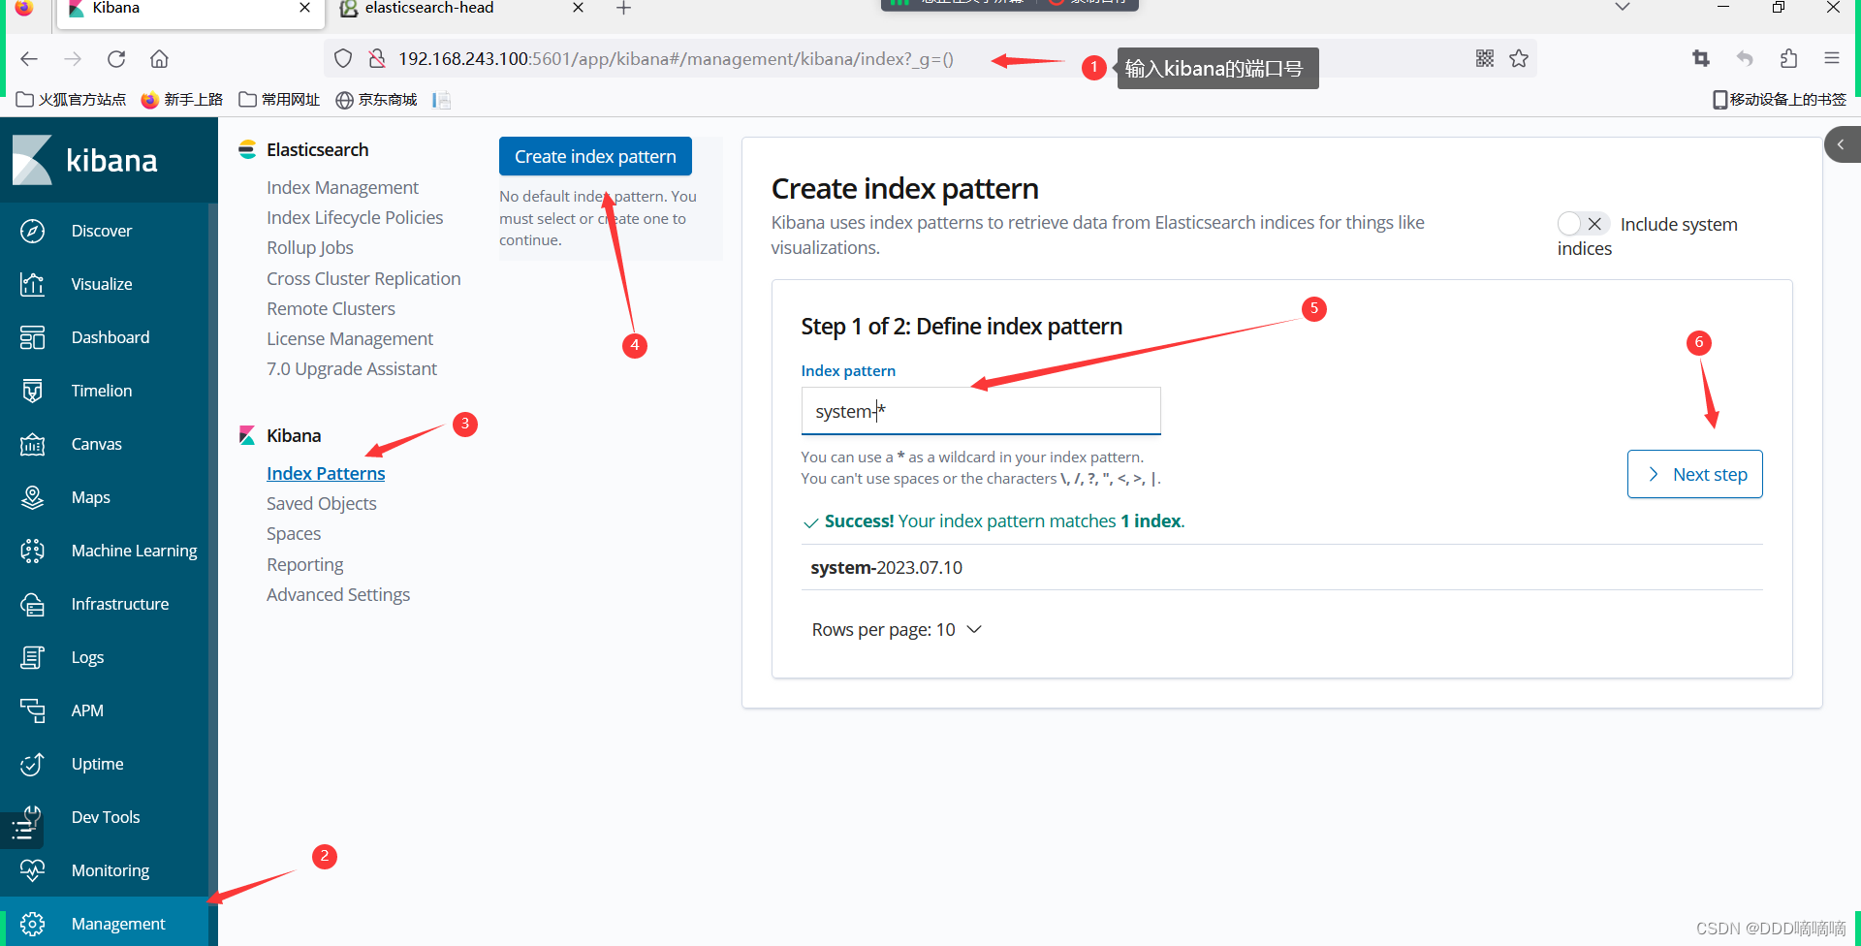The width and height of the screenshot is (1861, 946).
Task: Open Index Management
Action: click(342, 188)
